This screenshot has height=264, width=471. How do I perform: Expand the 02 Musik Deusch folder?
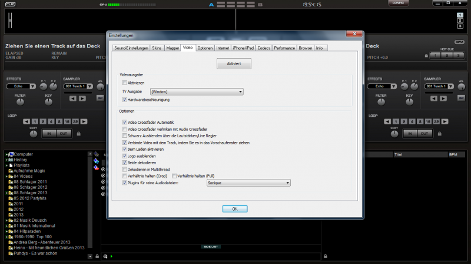[x=6, y=221]
